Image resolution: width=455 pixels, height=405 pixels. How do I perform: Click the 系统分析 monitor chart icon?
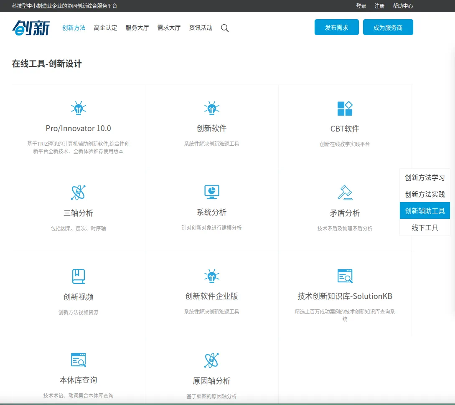(211, 192)
